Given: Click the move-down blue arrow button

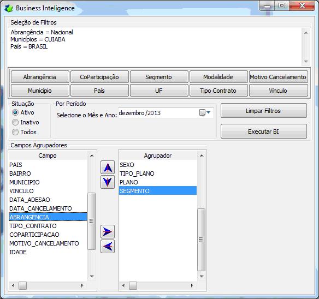Looking at the screenshot, I should tap(108, 182).
